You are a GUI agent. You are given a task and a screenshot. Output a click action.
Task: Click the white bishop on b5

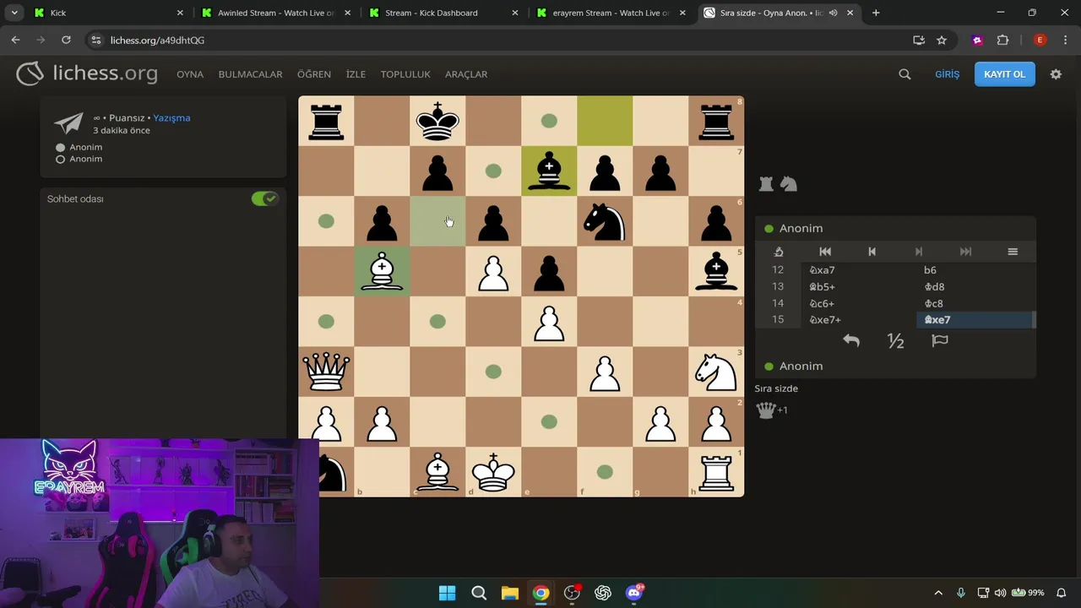pos(382,271)
